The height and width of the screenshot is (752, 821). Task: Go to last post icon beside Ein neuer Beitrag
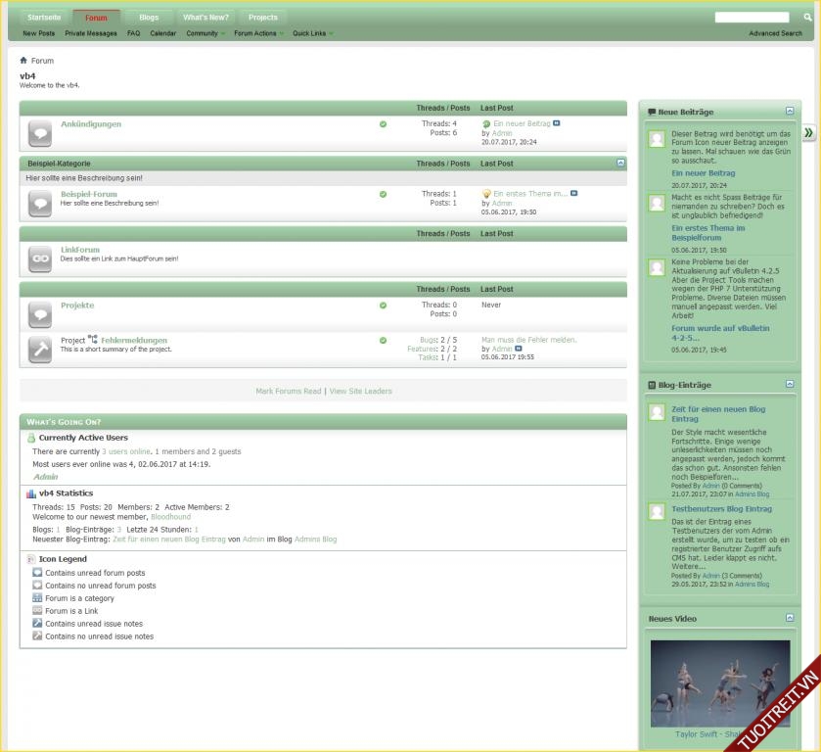point(557,124)
